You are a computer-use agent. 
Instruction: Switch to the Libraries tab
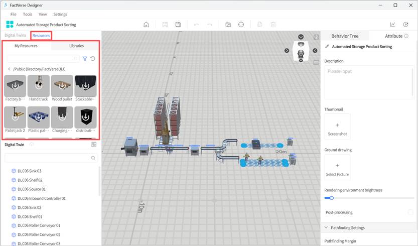click(x=76, y=46)
